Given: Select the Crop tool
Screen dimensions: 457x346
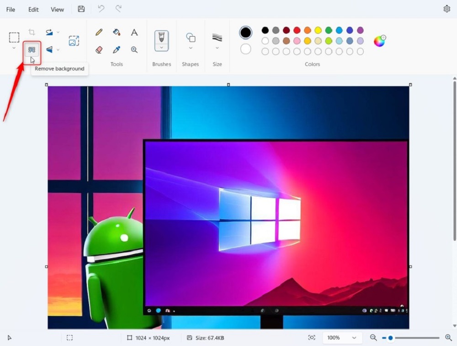Looking at the screenshot, I should pos(32,32).
